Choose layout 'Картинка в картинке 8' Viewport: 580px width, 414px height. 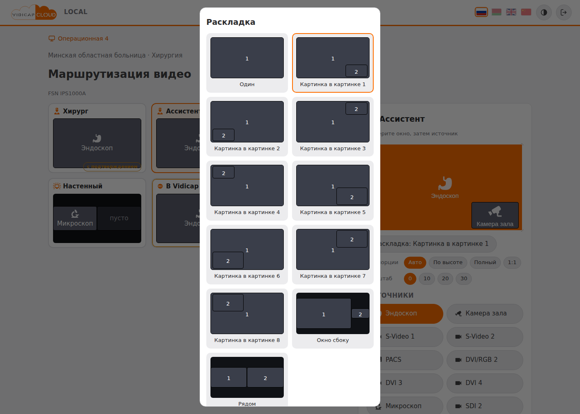[x=247, y=318]
